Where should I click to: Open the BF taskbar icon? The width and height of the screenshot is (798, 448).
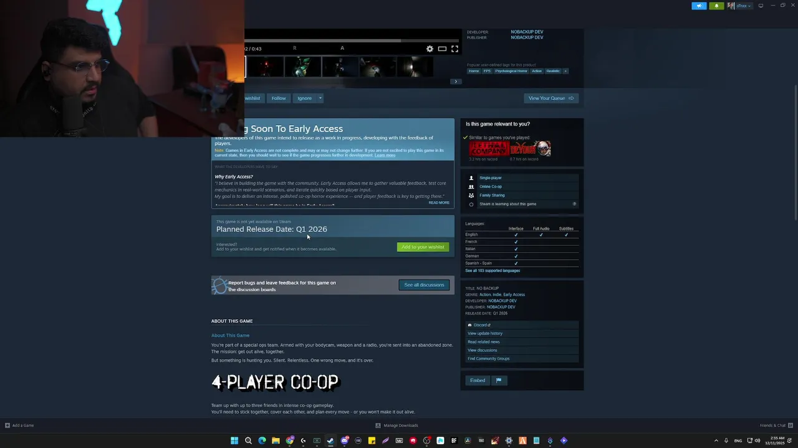tap(454, 441)
